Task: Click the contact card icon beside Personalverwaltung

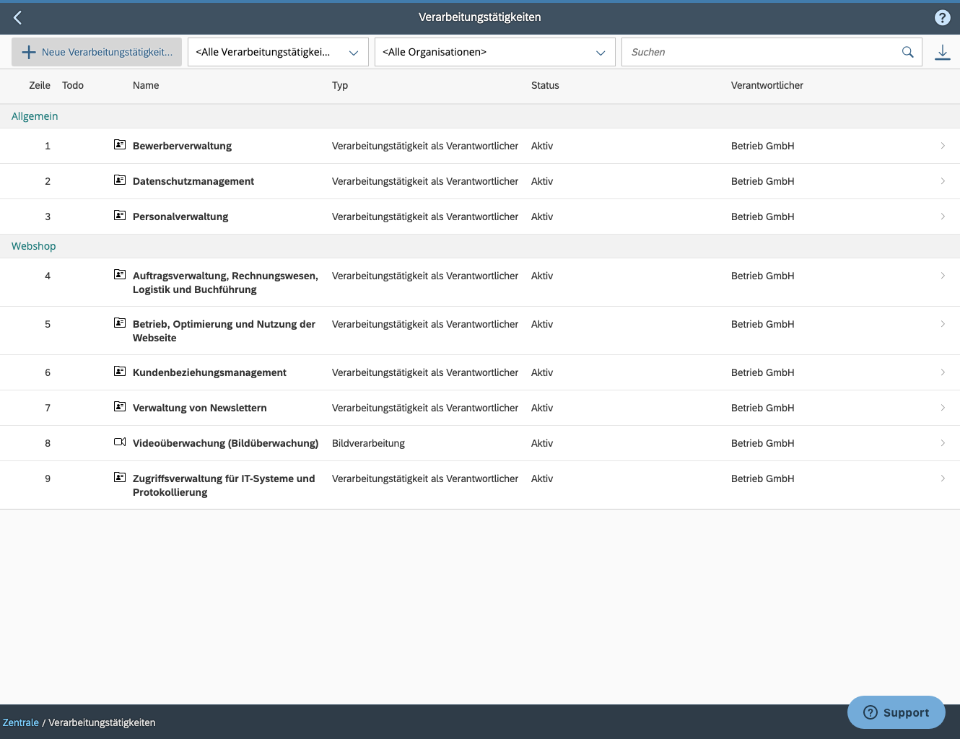Action: coord(120,215)
